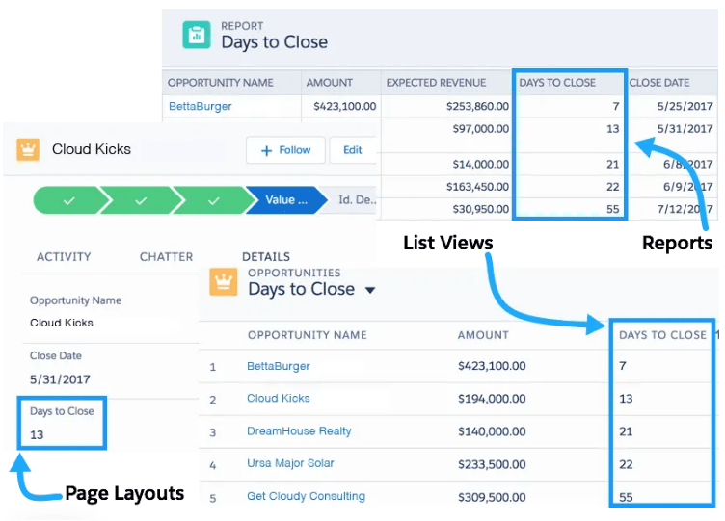Sort report by Close Date header
The height and width of the screenshot is (521, 725).
[659, 83]
